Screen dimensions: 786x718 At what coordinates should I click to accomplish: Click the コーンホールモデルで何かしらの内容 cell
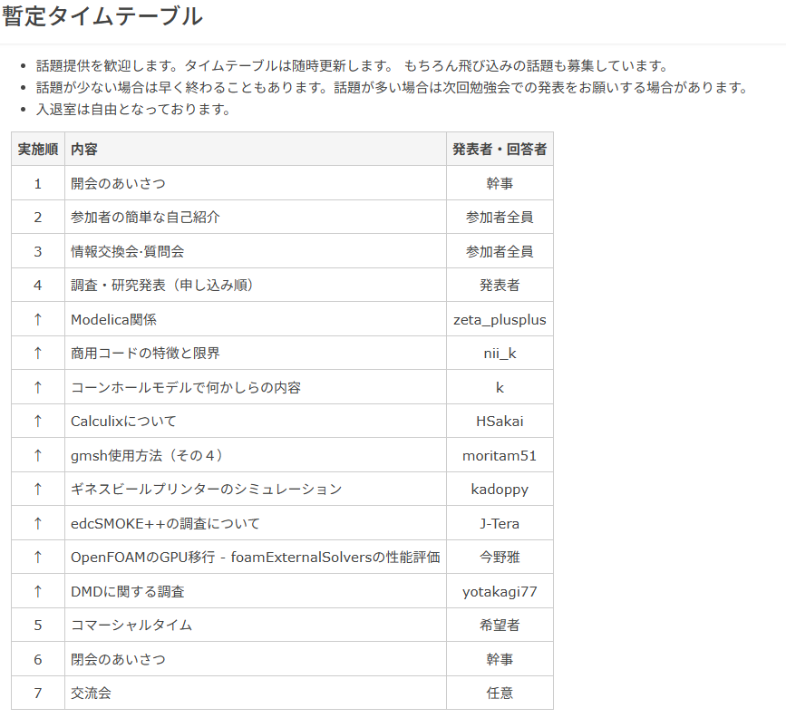pyautogui.click(x=256, y=387)
